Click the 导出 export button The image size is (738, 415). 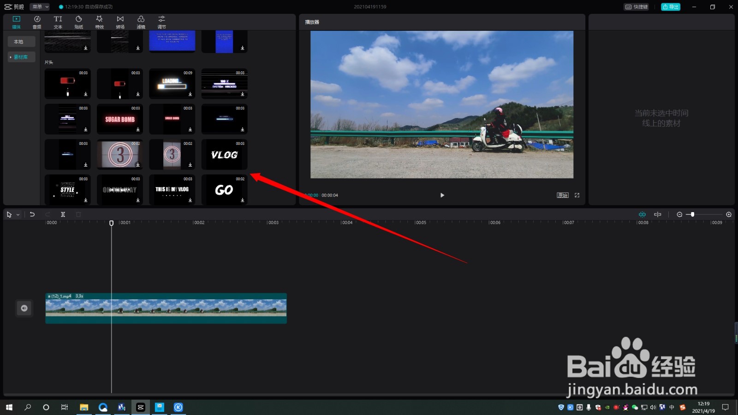coord(671,7)
